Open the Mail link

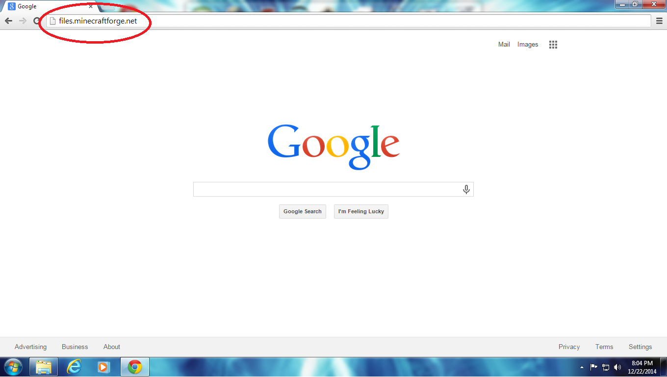(504, 45)
